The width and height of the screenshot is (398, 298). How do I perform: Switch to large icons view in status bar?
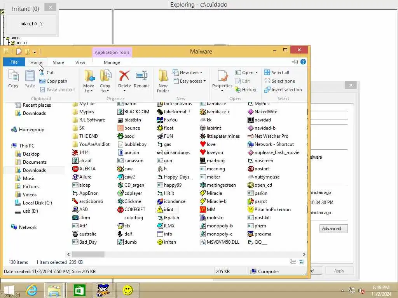302,262
